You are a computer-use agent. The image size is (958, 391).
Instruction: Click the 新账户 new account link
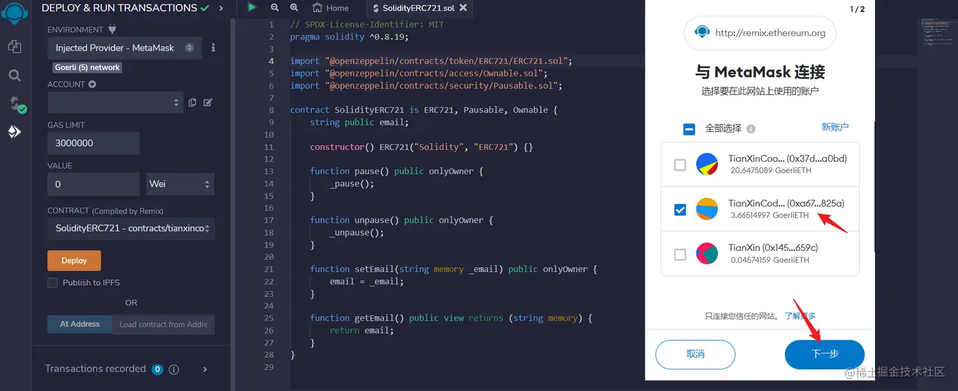834,127
